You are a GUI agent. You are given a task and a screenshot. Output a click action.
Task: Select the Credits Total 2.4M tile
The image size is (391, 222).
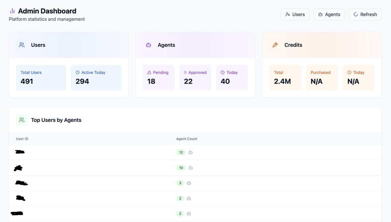click(x=285, y=78)
